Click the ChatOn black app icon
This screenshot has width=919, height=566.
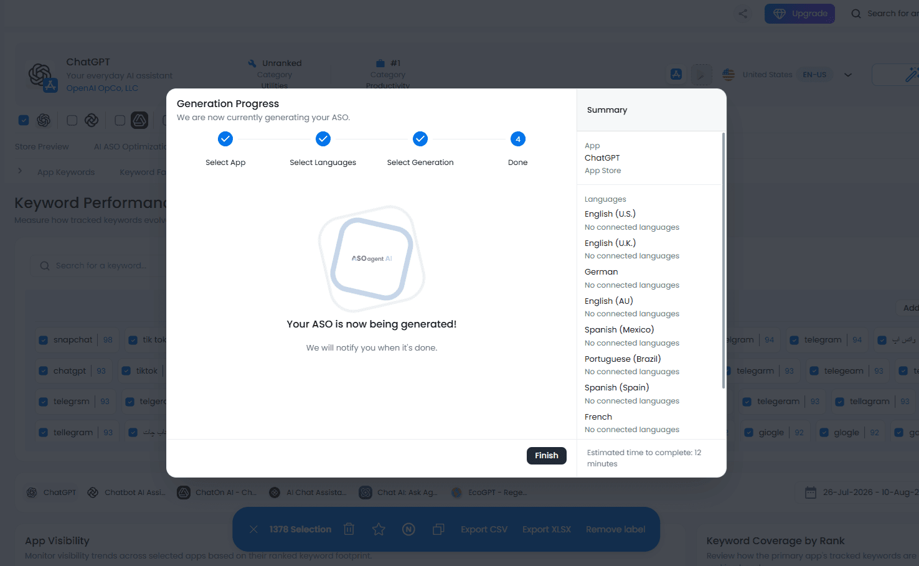[139, 120]
